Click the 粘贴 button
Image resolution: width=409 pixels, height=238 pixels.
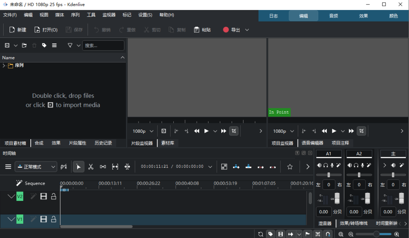pyautogui.click(x=203, y=30)
